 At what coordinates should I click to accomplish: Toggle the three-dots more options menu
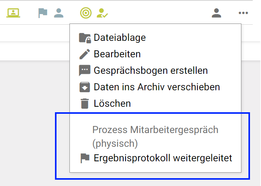[x=243, y=13]
